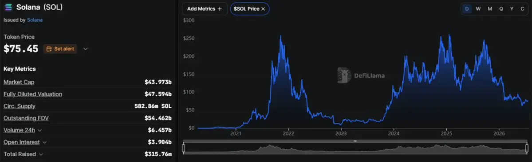Click the $315.76m total raised value

158,154
